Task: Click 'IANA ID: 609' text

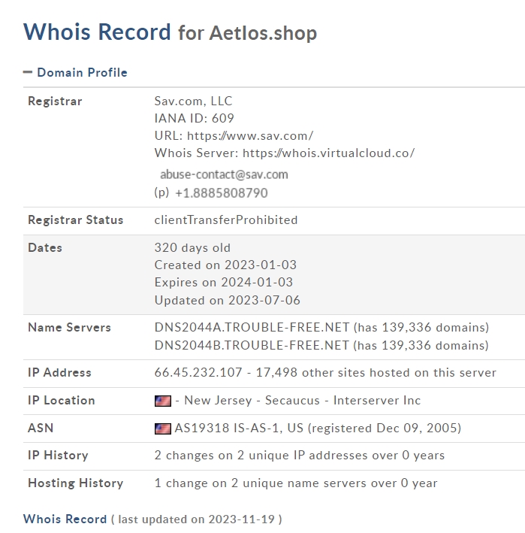Action: (195, 118)
